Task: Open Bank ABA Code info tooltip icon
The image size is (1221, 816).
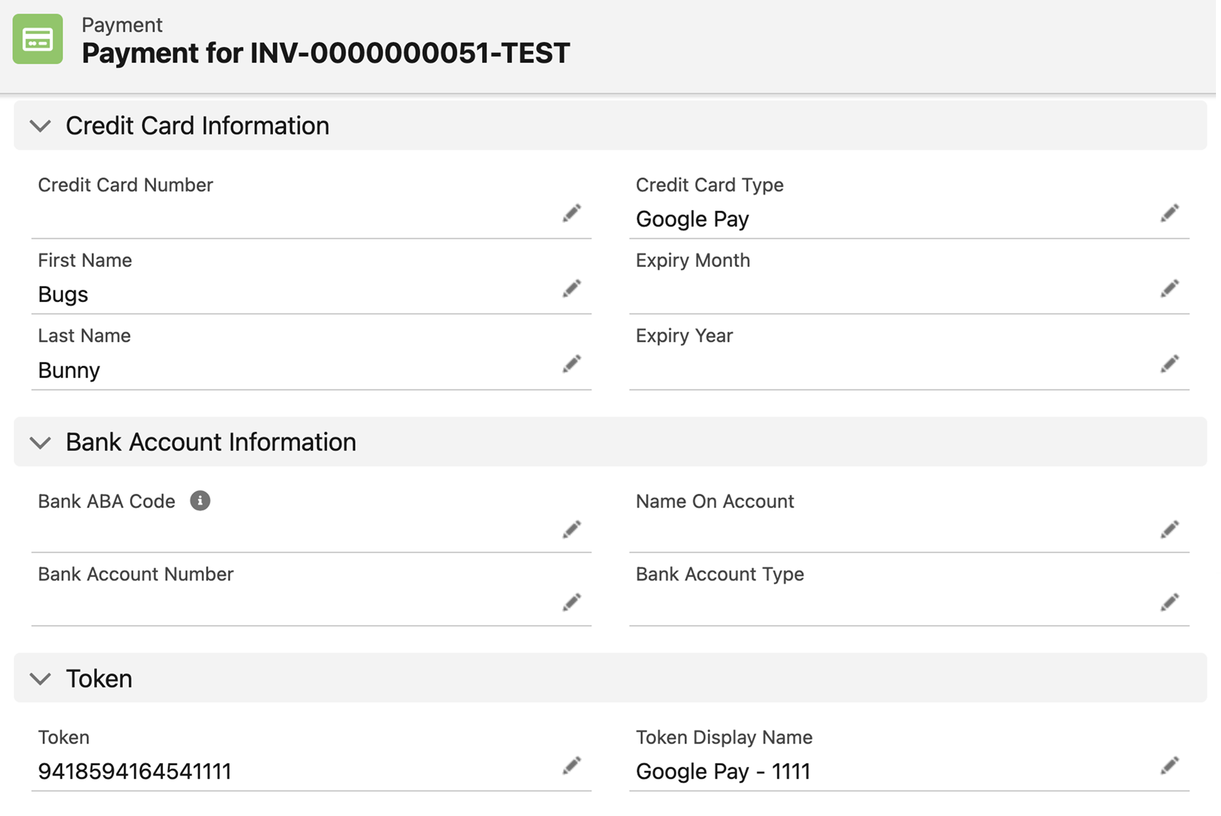Action: [x=200, y=501]
